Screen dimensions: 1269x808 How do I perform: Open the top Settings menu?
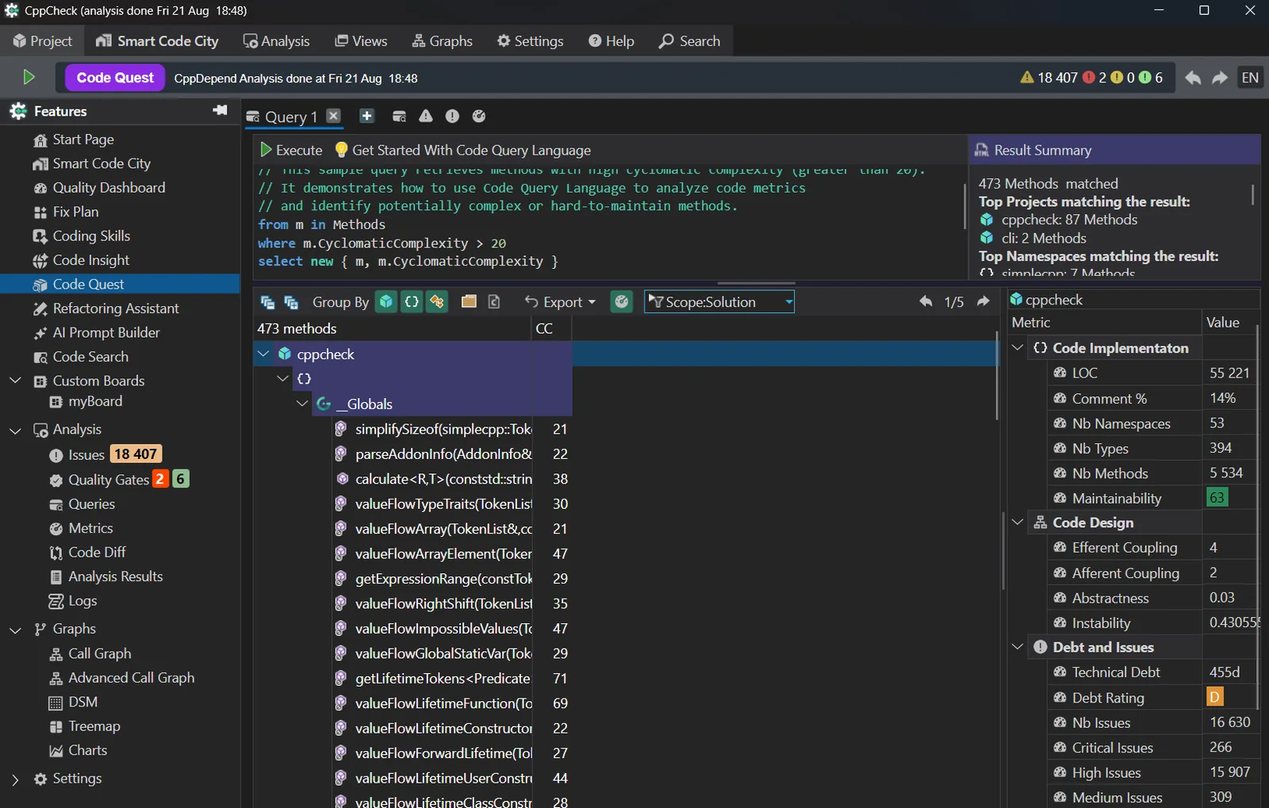(x=530, y=41)
